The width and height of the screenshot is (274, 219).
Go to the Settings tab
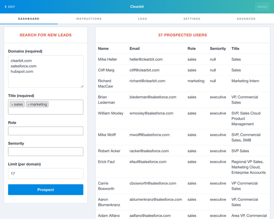point(192,19)
